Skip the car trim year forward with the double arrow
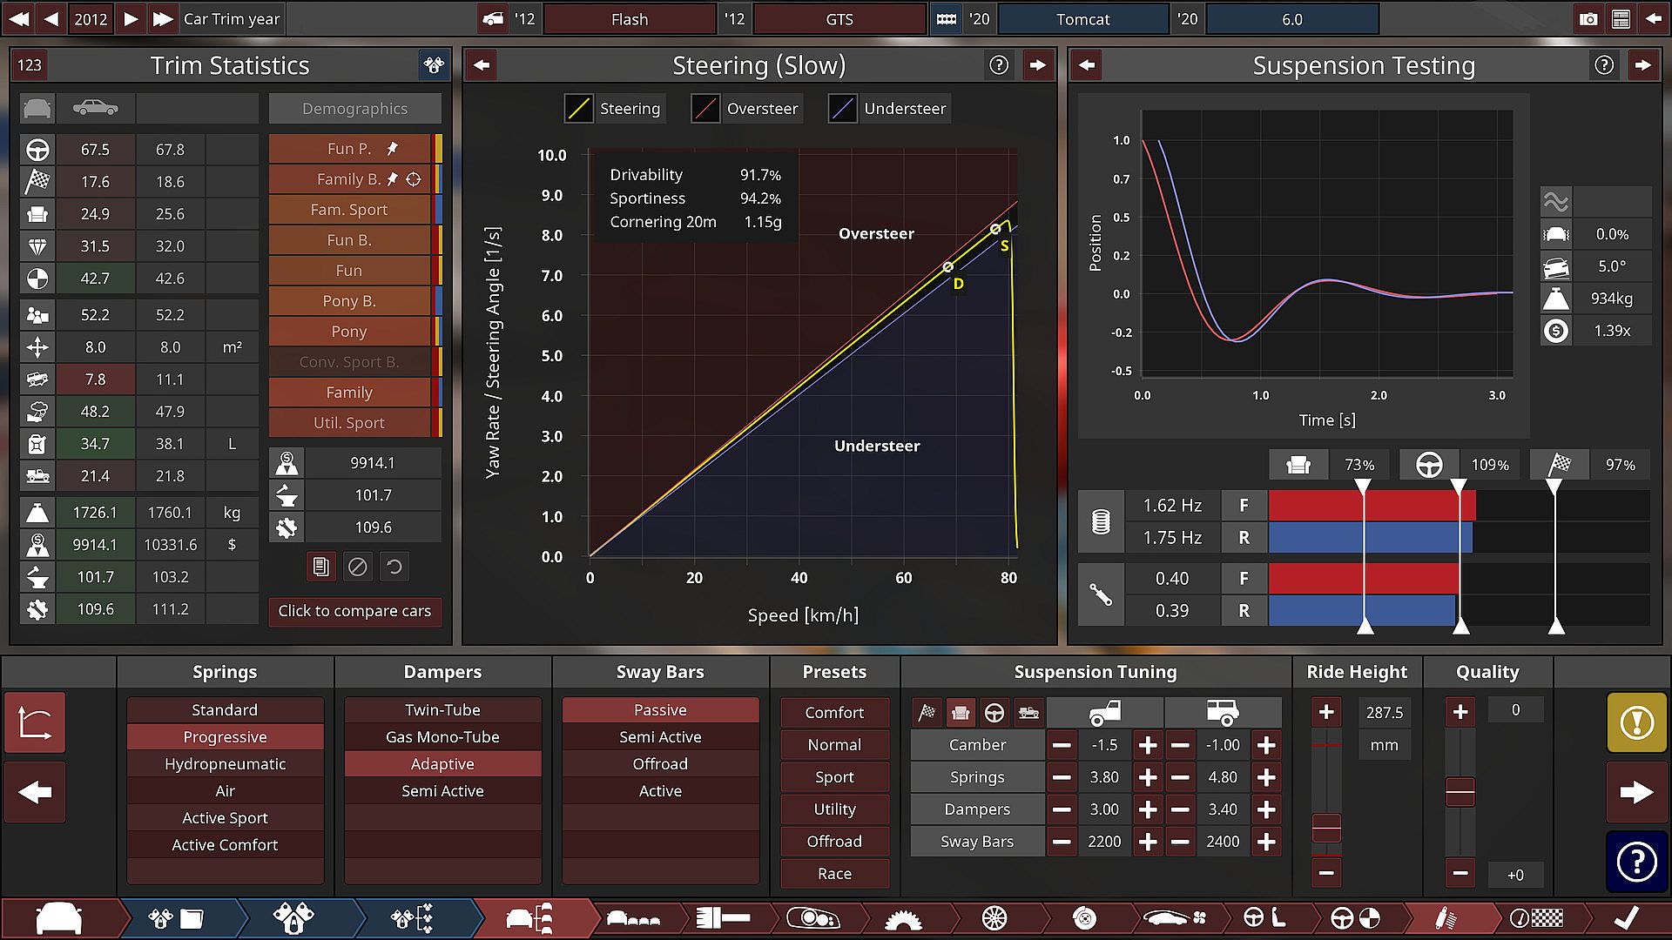 [162, 19]
